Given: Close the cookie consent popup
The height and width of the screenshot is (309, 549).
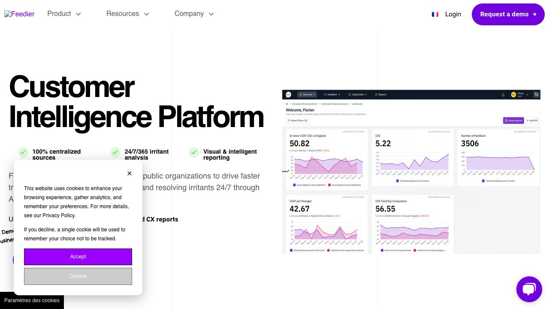Looking at the screenshot, I should point(130,173).
